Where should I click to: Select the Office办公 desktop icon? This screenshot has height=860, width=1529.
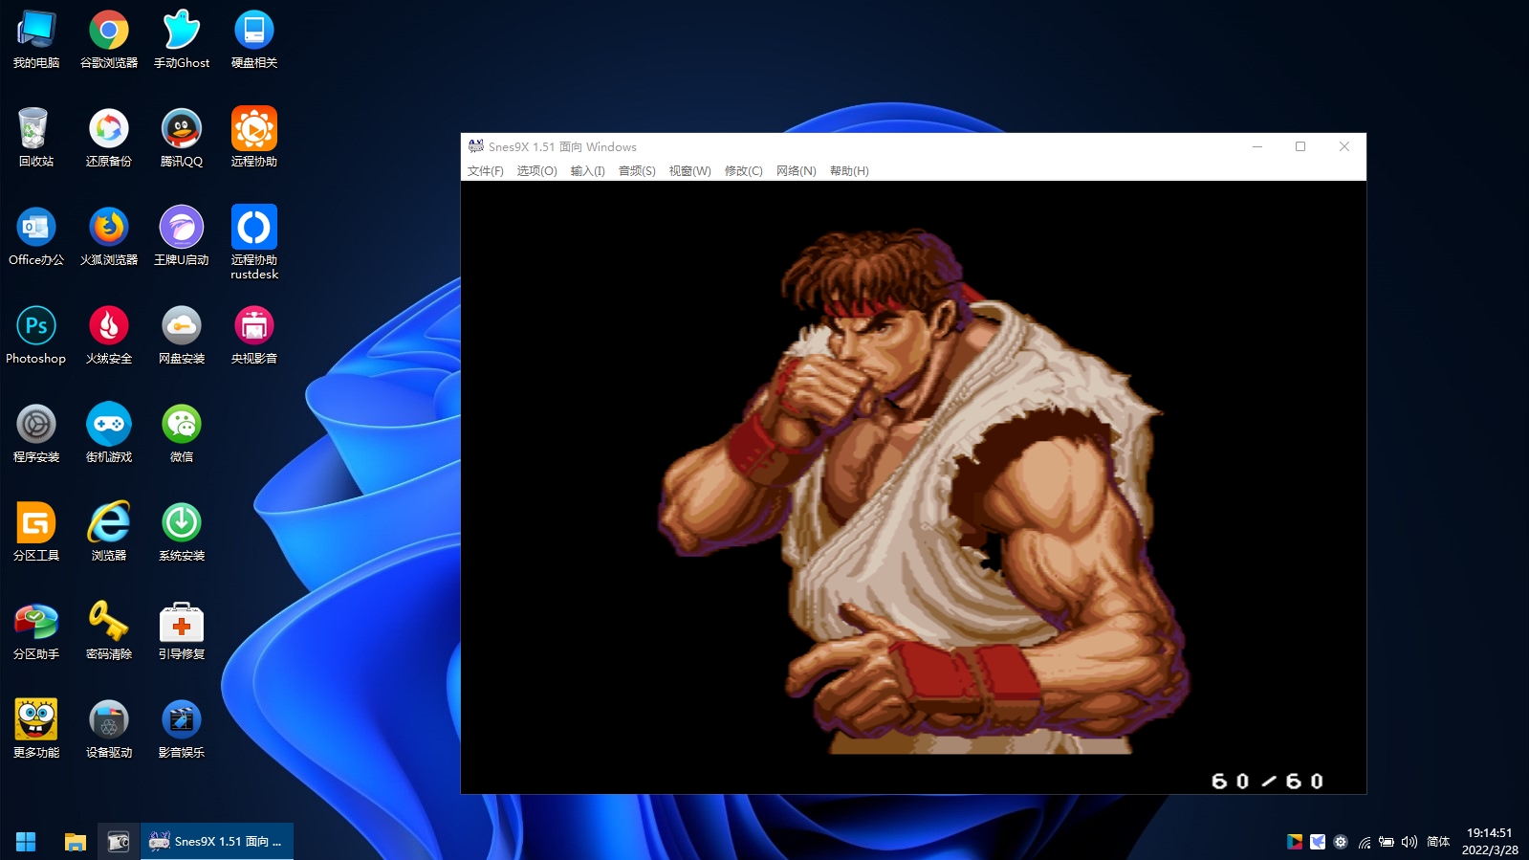[36, 237]
